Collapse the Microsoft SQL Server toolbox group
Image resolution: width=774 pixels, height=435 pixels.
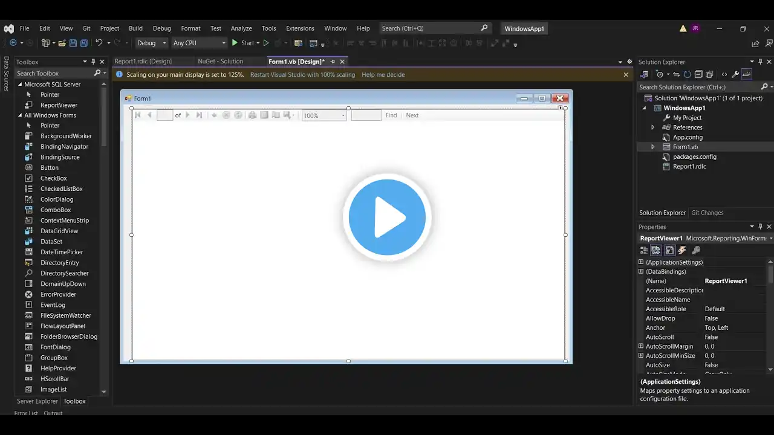[20, 85]
